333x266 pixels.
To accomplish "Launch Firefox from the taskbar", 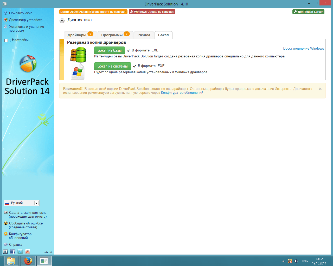I will pyautogui.click(x=28, y=261).
